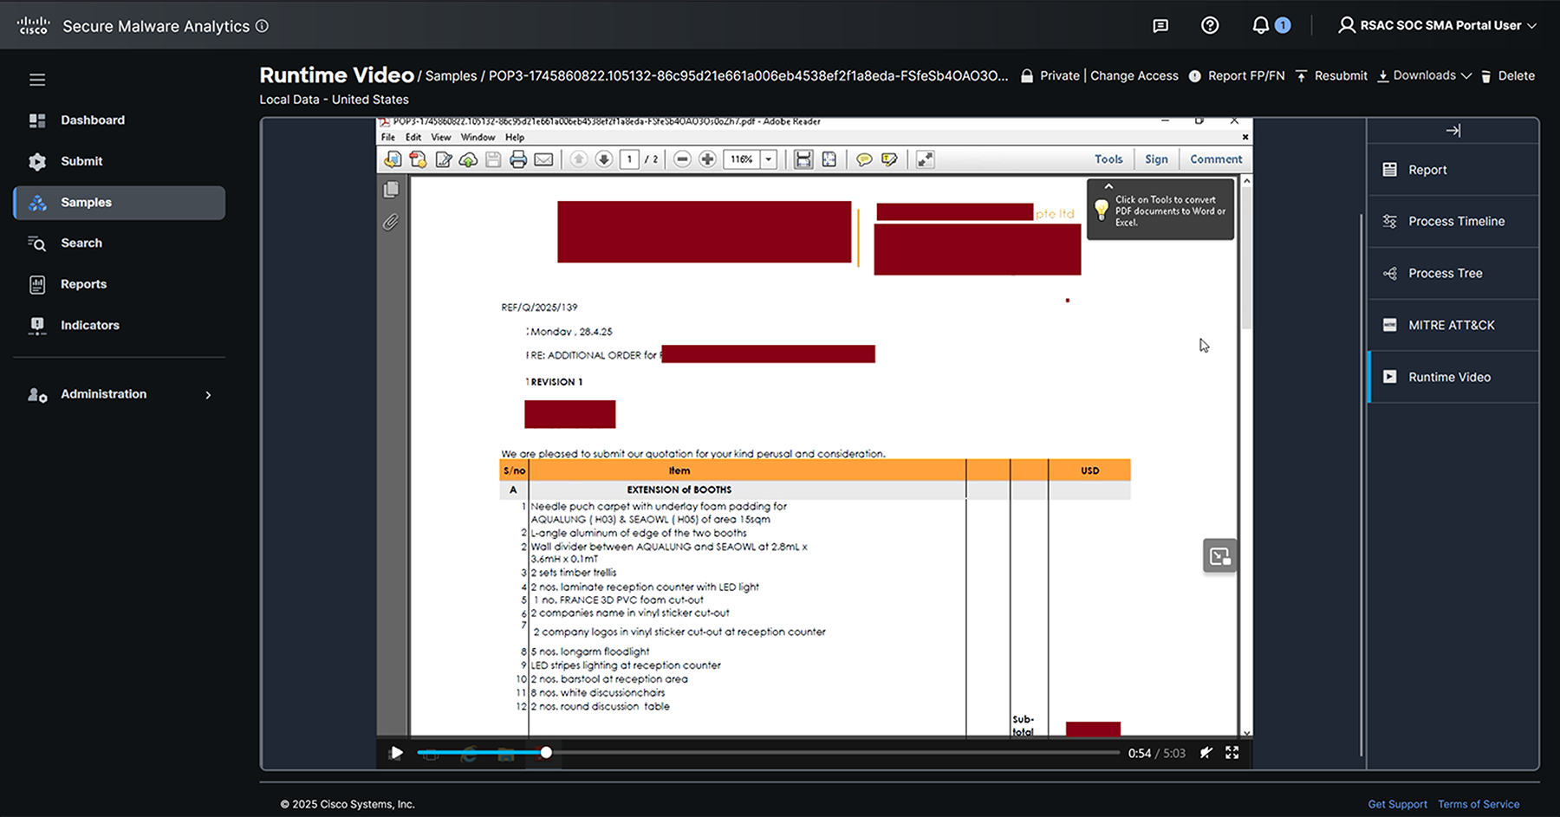1560x817 pixels.
Task: Open the Report tab
Action: 1453,170
